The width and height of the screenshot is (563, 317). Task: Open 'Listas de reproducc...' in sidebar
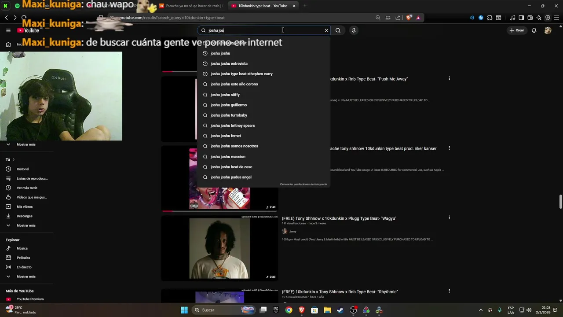click(26, 178)
